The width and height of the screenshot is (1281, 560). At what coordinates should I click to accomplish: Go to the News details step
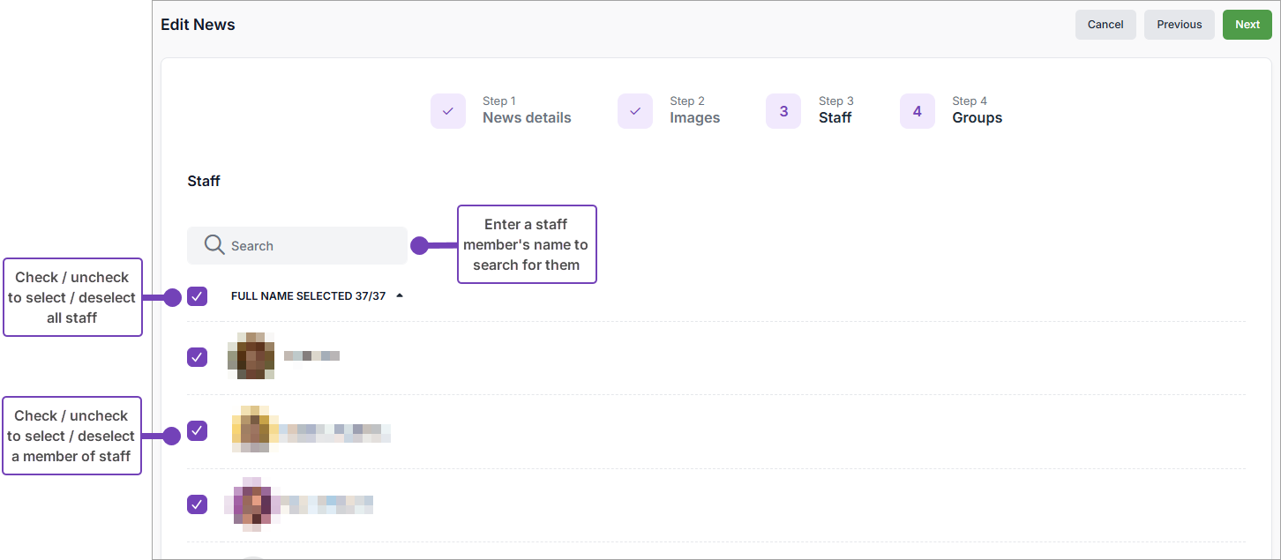[x=527, y=117]
